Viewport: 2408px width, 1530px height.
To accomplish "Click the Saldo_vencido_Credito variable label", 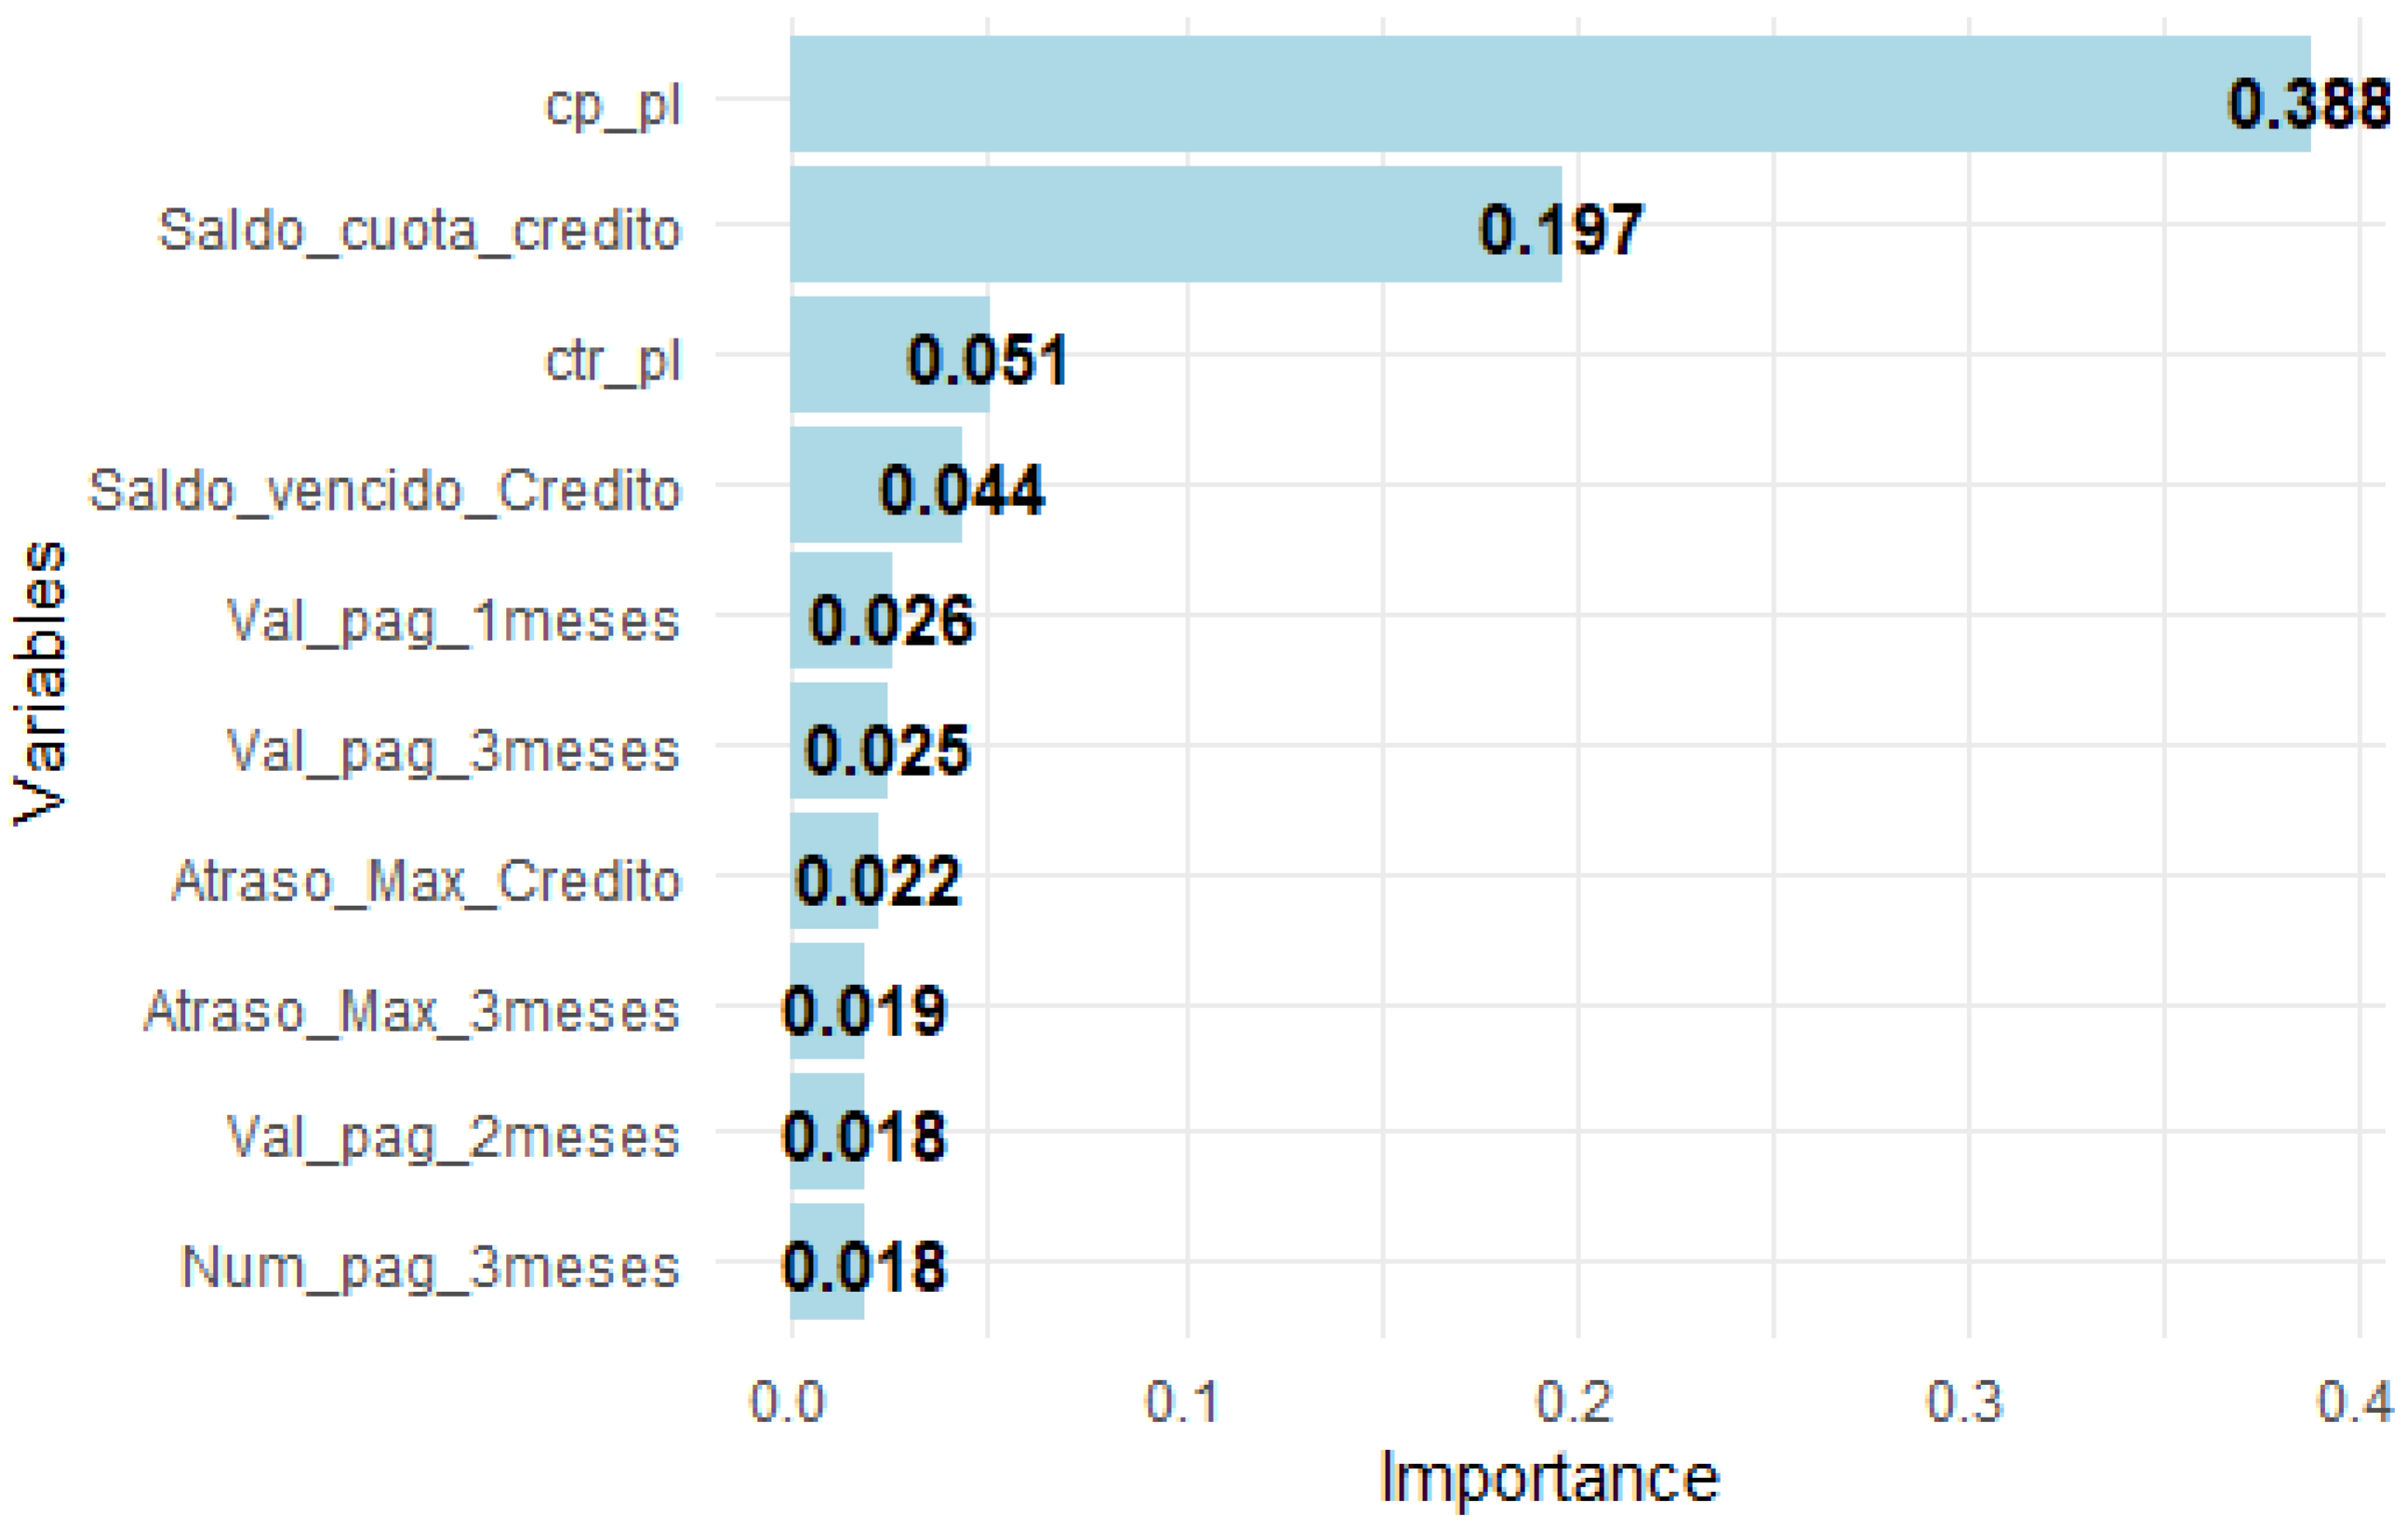I will (385, 490).
